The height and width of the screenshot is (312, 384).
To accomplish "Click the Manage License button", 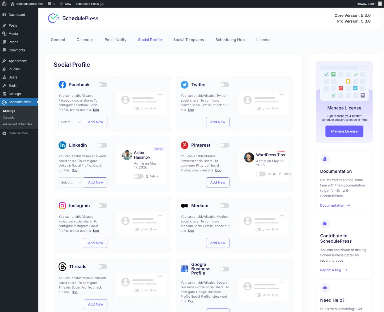I will pyautogui.click(x=344, y=131).
